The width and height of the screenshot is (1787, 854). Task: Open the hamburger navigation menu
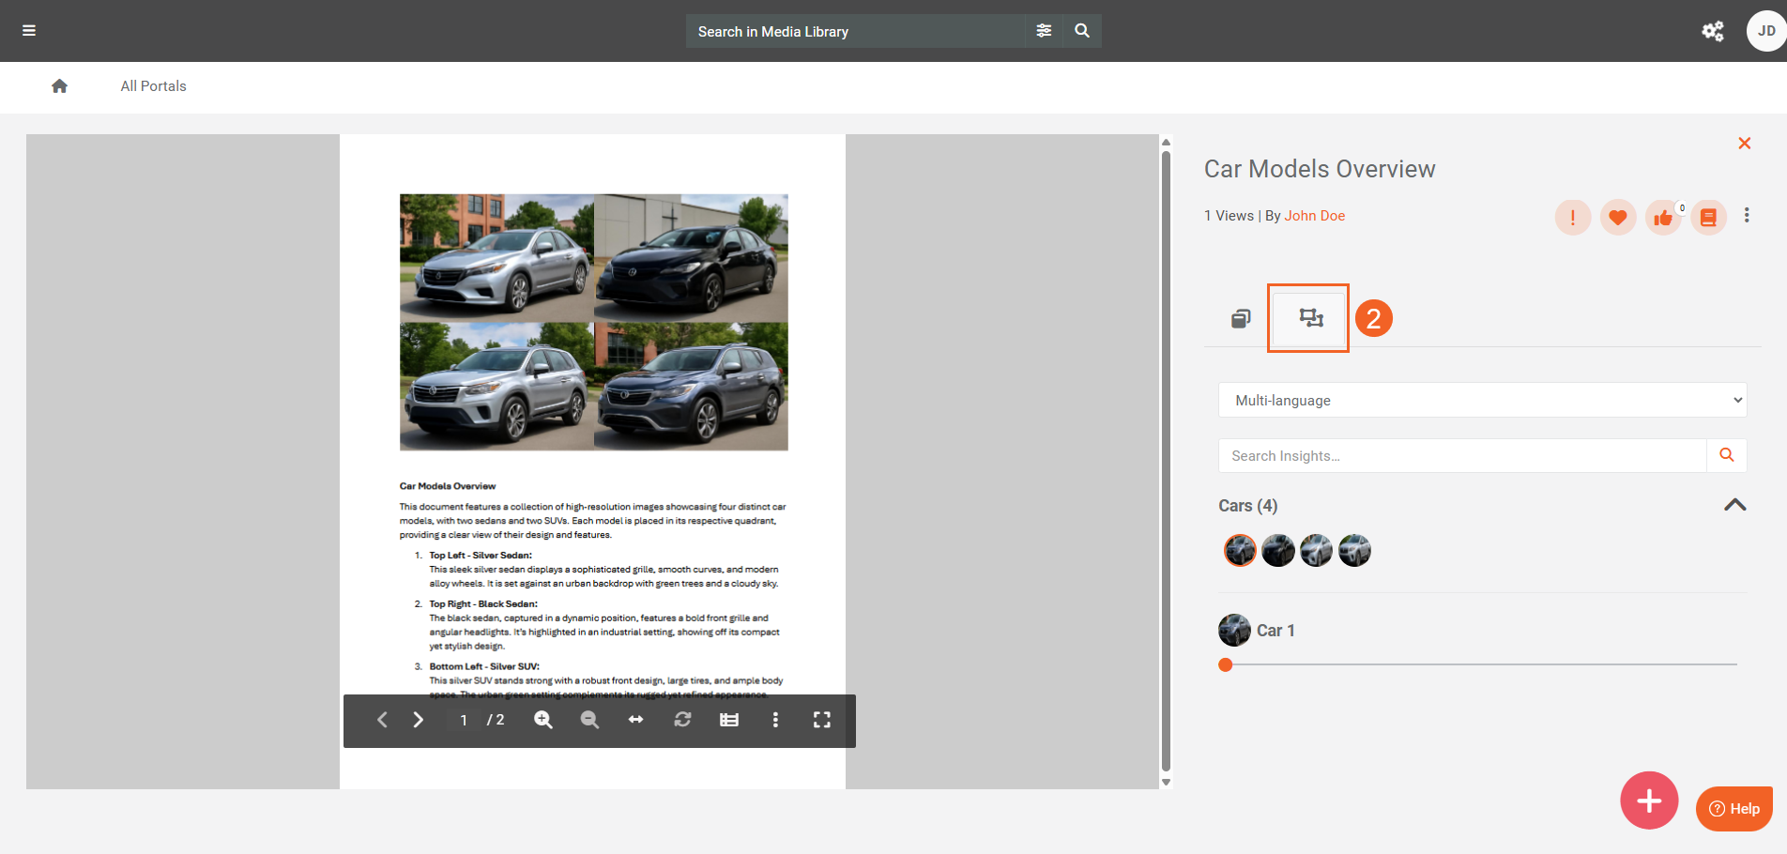click(x=29, y=31)
